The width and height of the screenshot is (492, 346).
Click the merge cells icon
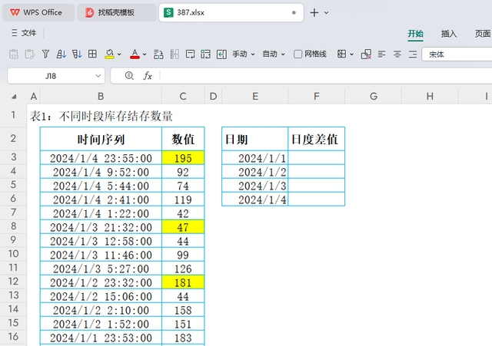[x=206, y=54]
